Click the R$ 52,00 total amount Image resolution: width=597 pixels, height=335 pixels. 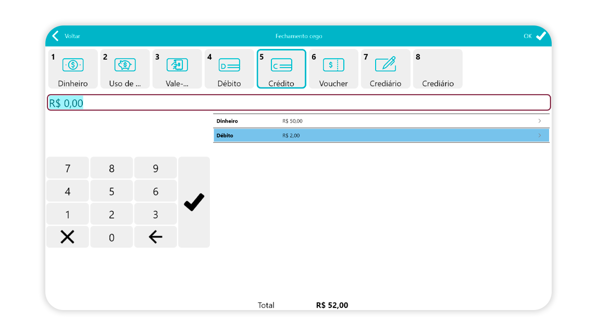point(332,305)
